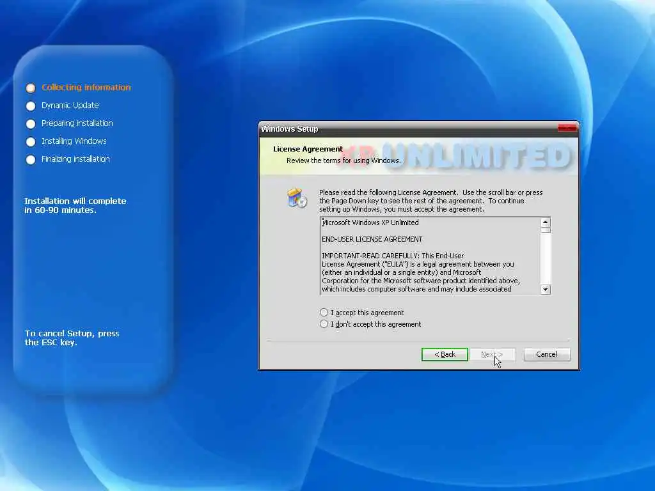655x491 pixels.
Task: Cancel the Windows Setup wizard
Action: (546, 354)
